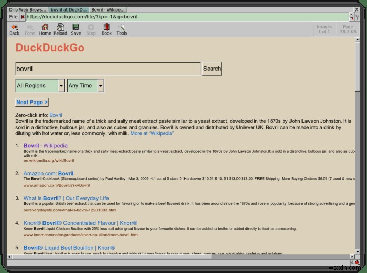Click the vertical scrollbar up arrow
This screenshot has width=367, height=273.
click(357, 40)
